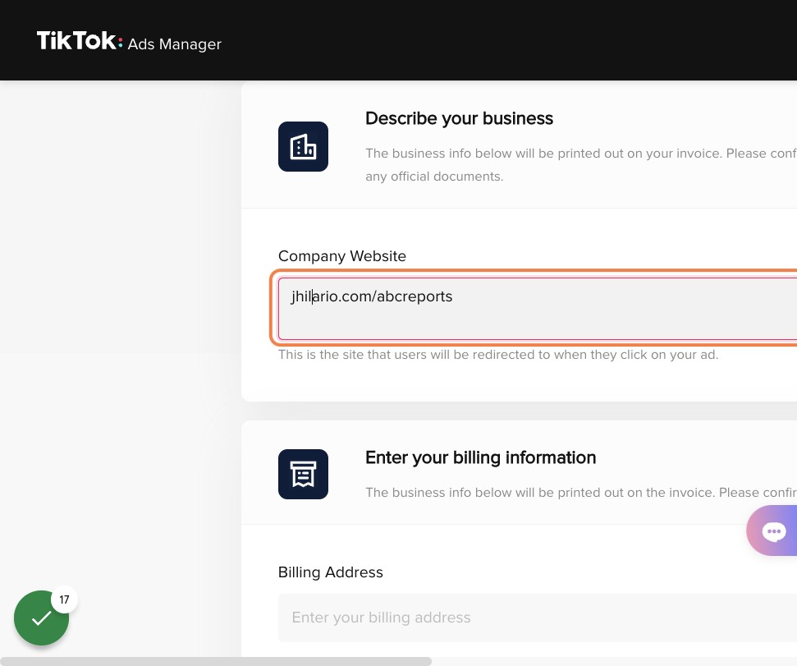Click the Billing Address label

point(331,572)
